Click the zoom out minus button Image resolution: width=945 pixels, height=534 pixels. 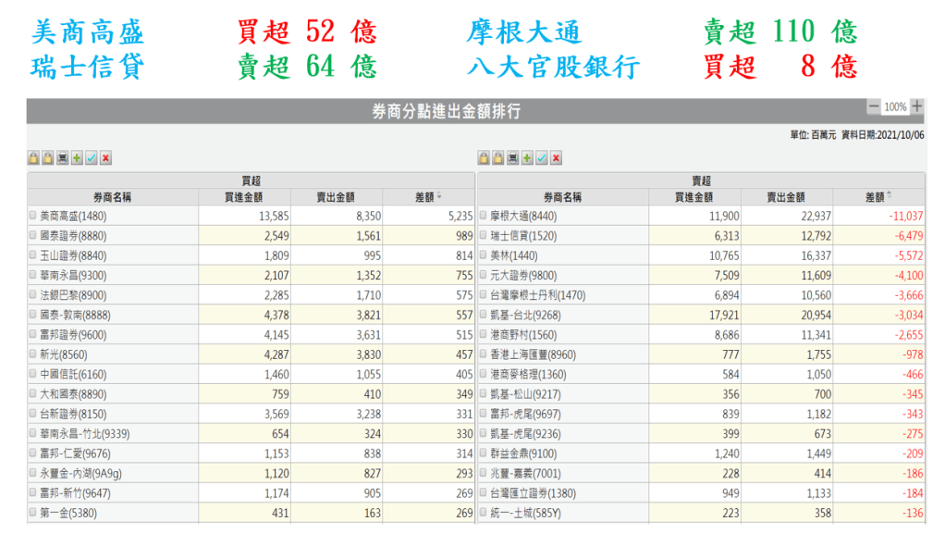[x=873, y=106]
